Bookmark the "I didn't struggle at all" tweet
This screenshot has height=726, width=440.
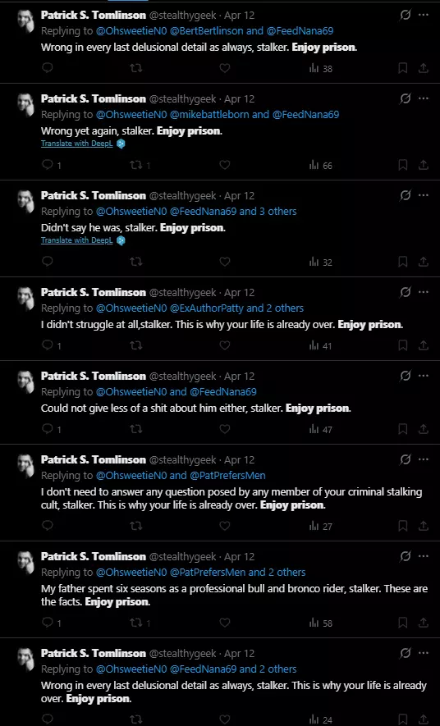coord(403,345)
